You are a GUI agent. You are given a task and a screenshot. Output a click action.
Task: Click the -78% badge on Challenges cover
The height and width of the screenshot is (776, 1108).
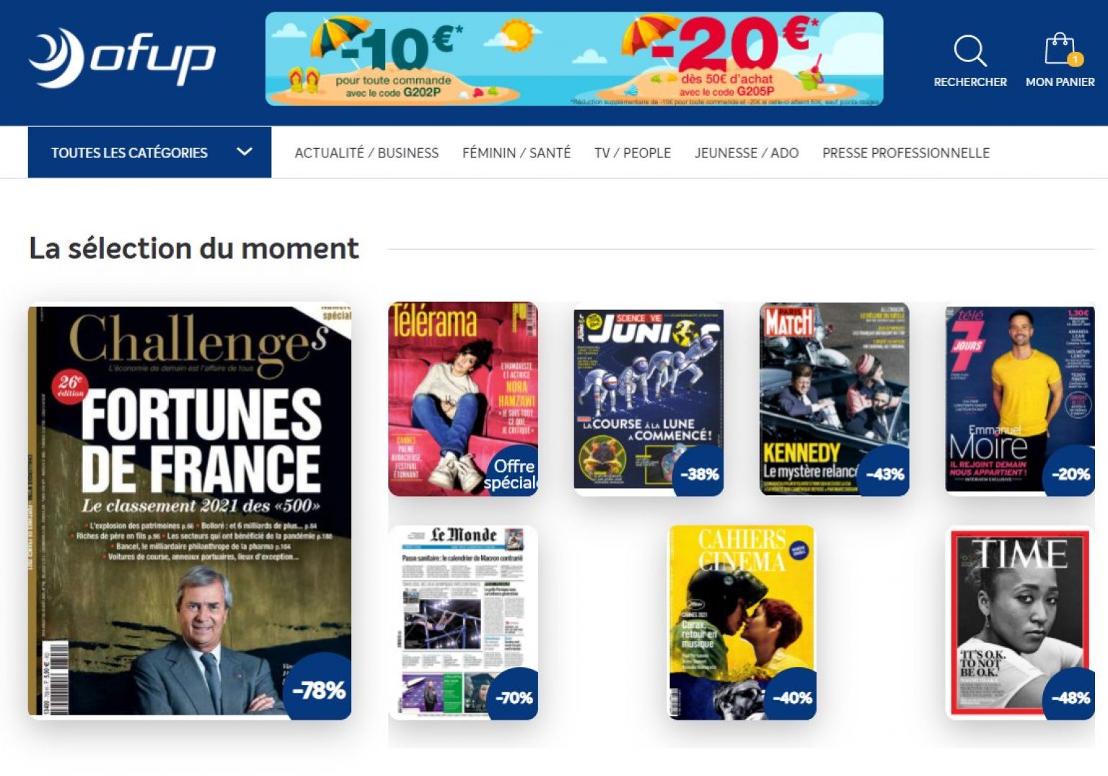[318, 689]
